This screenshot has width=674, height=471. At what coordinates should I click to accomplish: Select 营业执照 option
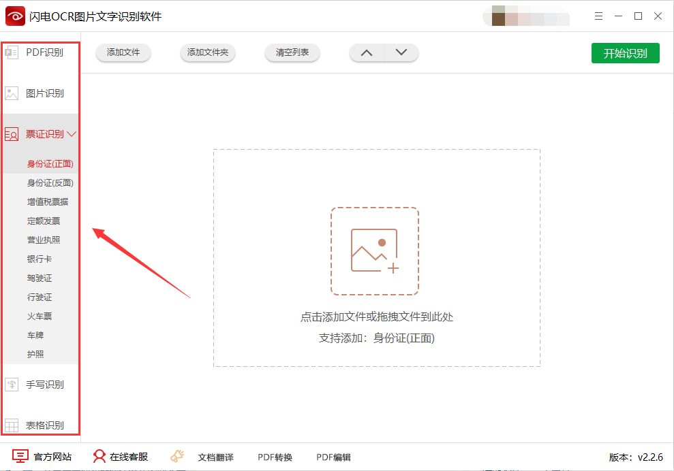44,240
